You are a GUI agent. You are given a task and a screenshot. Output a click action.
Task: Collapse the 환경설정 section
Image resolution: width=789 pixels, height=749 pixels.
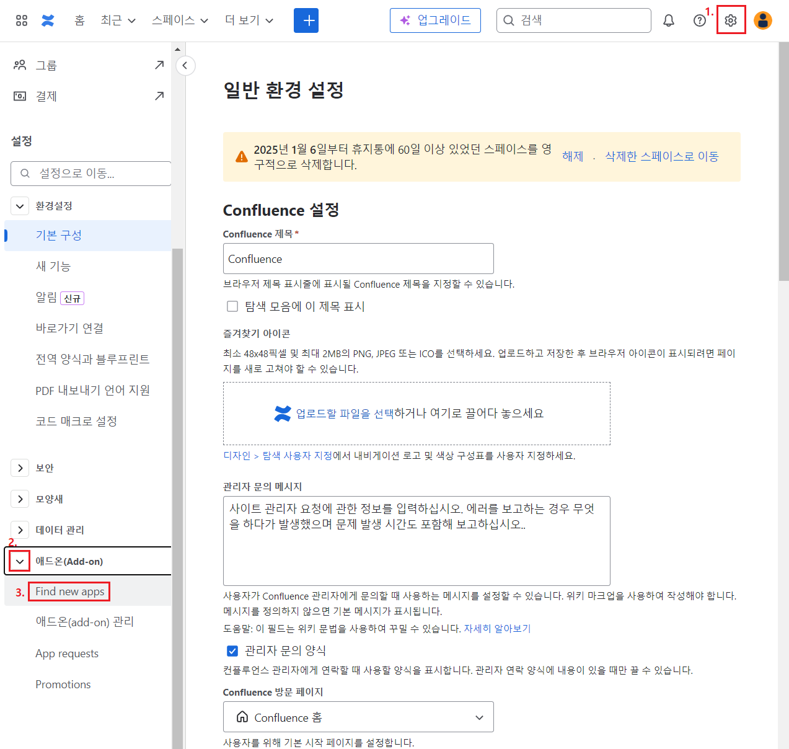20,206
